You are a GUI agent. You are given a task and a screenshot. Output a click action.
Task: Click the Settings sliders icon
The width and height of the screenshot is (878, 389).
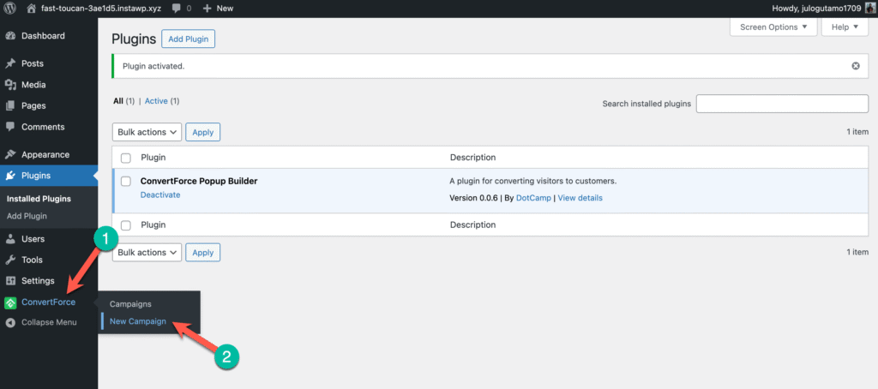pos(10,281)
